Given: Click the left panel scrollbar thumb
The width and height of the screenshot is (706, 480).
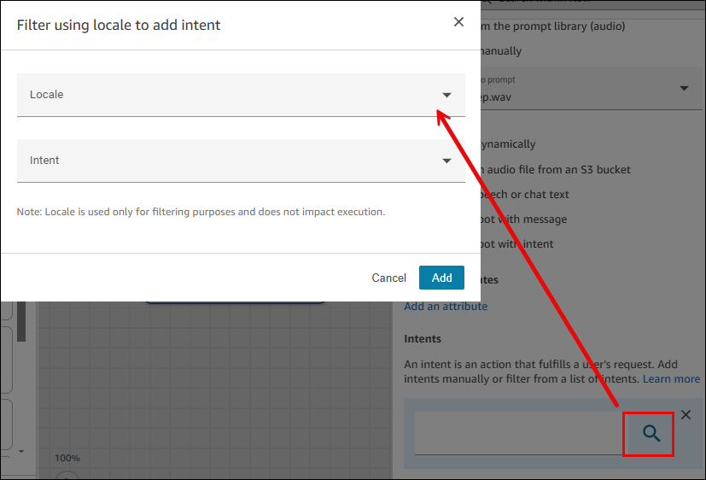Looking at the screenshot, I should point(20,319).
